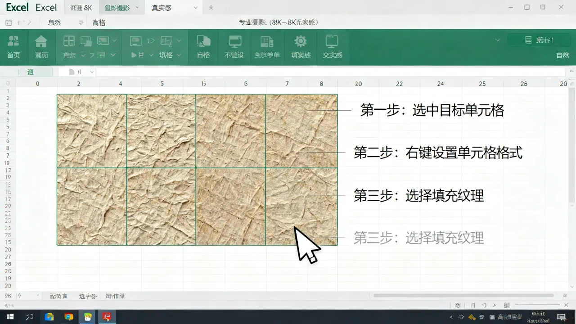This screenshot has height=324, width=576.
Task: Open the red app icon on the taskbar
Action: tap(107, 317)
